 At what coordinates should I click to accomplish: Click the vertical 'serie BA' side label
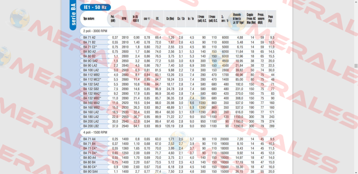[73, 15]
